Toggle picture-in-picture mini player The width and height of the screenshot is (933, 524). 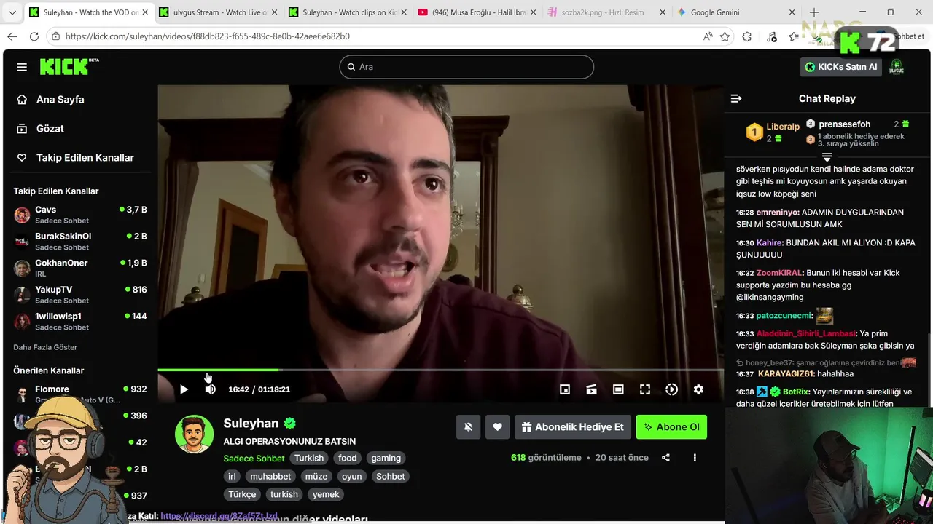pos(565,389)
